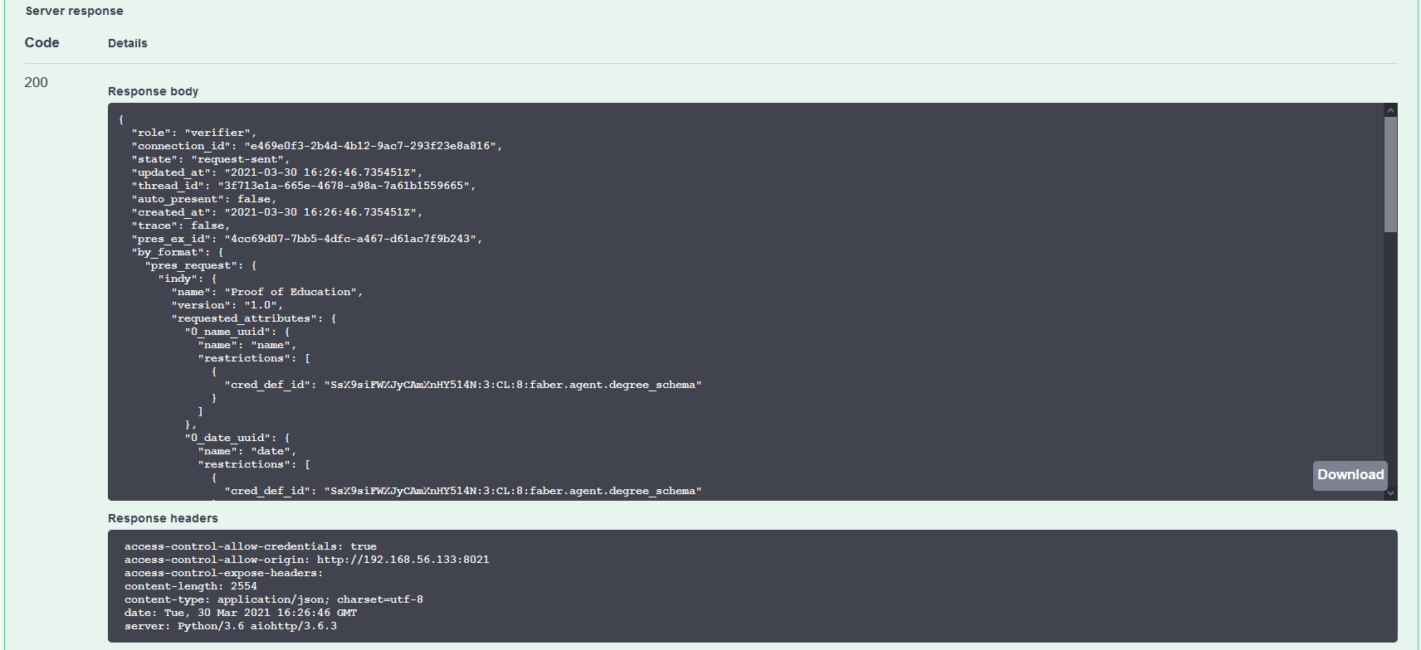Click the Details column header
This screenshot has height=650, width=1421.
click(127, 43)
